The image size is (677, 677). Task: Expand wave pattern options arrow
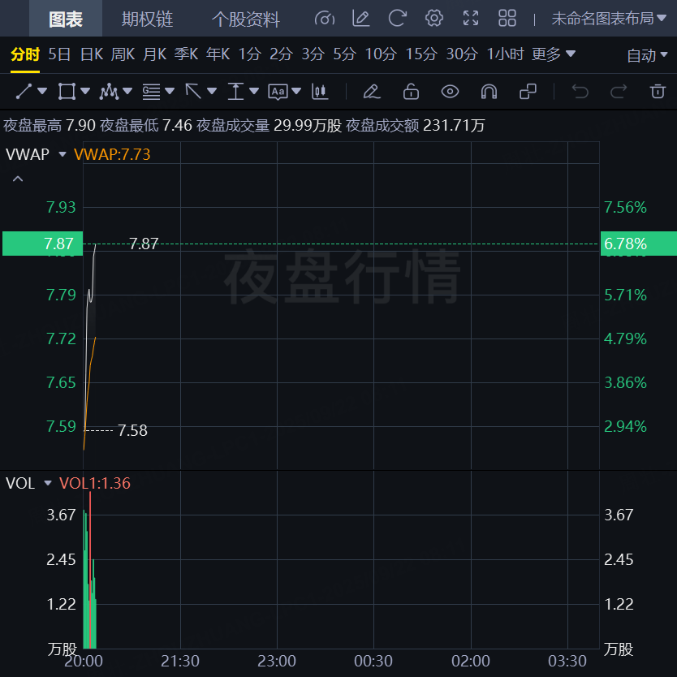(127, 91)
